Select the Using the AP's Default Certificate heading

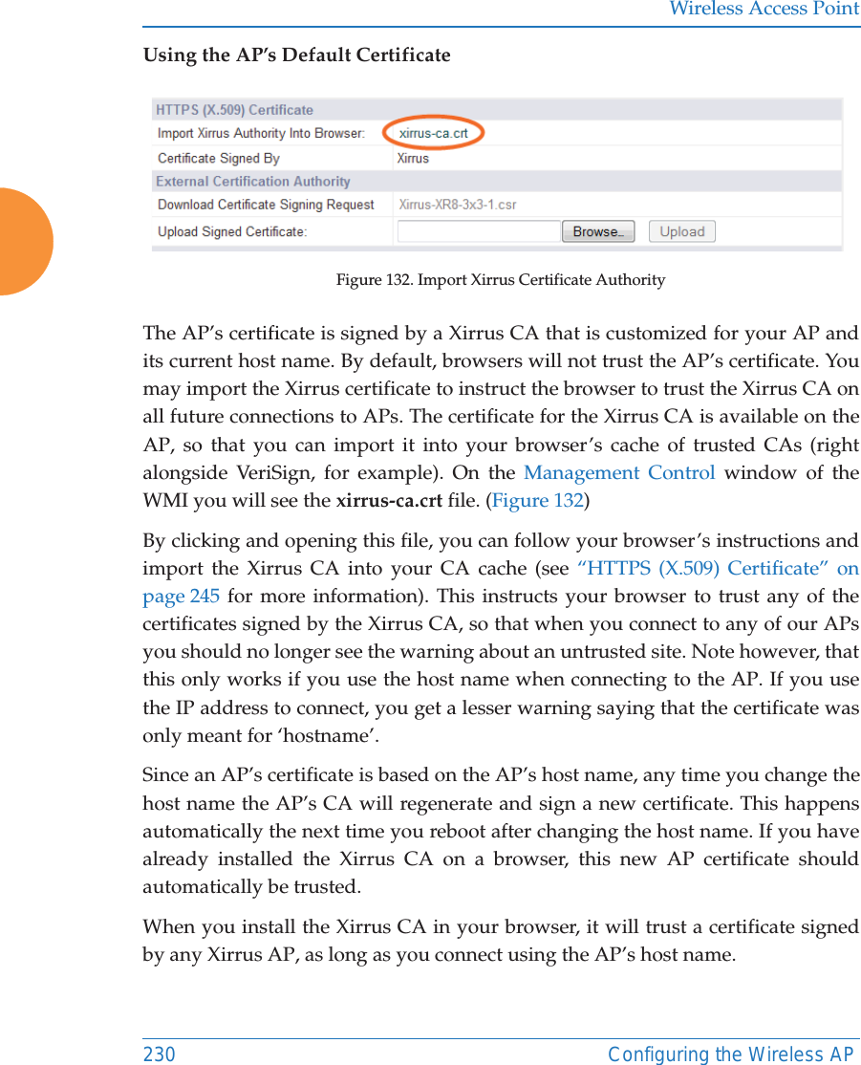coord(296,54)
